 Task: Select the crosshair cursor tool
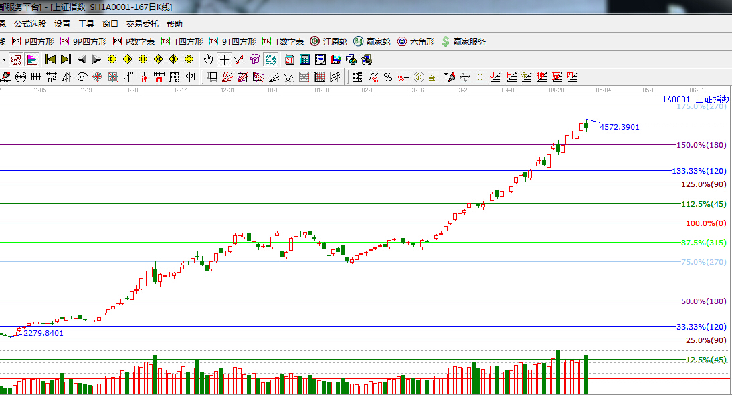pos(224,59)
